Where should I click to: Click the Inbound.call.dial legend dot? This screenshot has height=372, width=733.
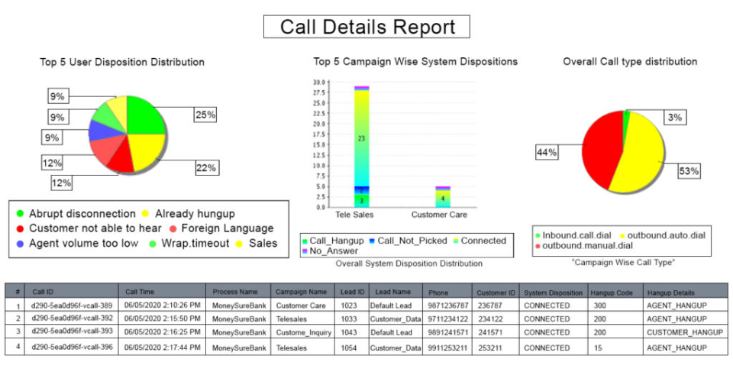(x=538, y=235)
